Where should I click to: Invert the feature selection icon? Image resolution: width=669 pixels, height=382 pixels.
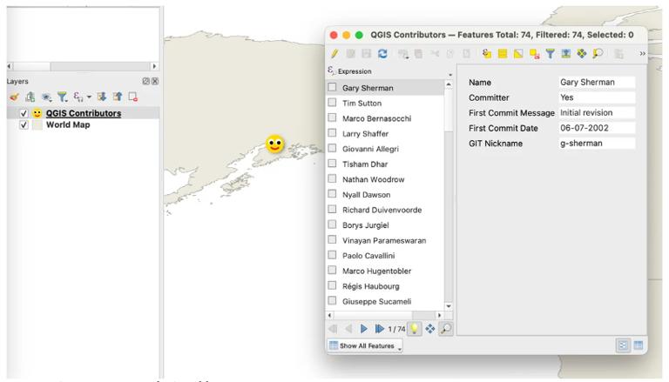pos(518,54)
